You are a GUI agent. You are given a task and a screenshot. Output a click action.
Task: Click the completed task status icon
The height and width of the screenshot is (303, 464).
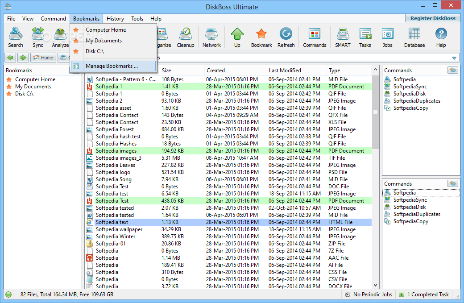tap(402, 295)
